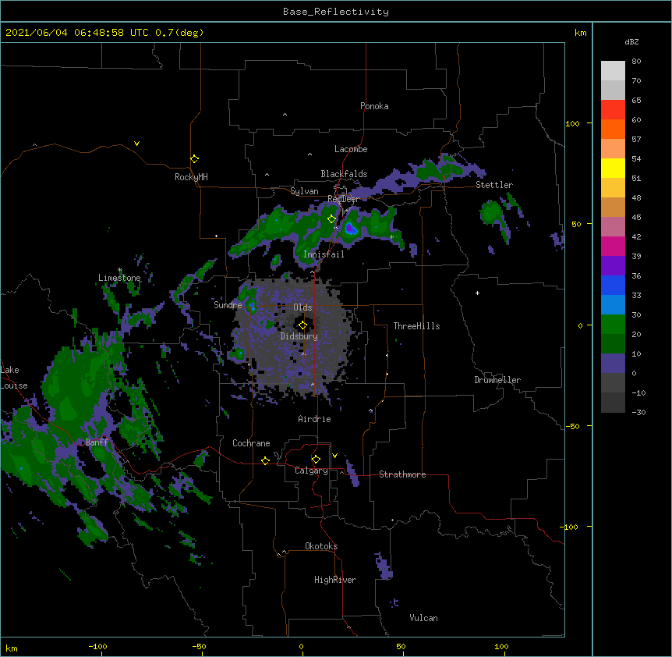This screenshot has width=672, height=657.
Task: Click the Cochrane city label
Action: pyautogui.click(x=251, y=443)
